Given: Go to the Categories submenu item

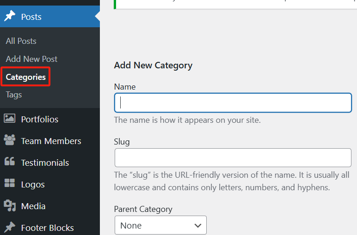Looking at the screenshot, I should point(26,77).
